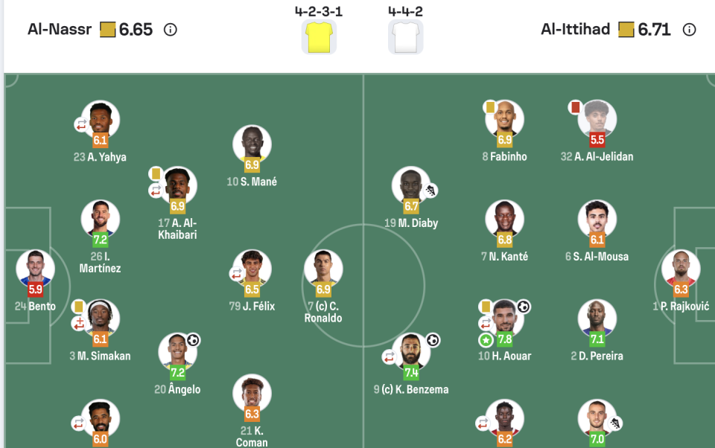Open C. Ronaldo player photo
The height and width of the screenshot is (448, 715).
pyautogui.click(x=323, y=266)
